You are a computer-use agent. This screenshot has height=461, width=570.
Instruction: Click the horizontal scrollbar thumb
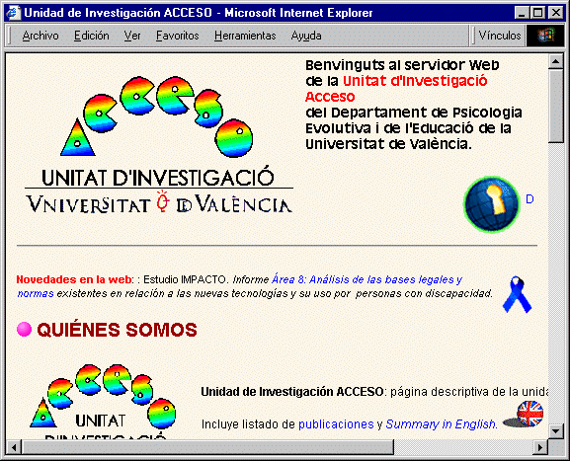pos(207,447)
